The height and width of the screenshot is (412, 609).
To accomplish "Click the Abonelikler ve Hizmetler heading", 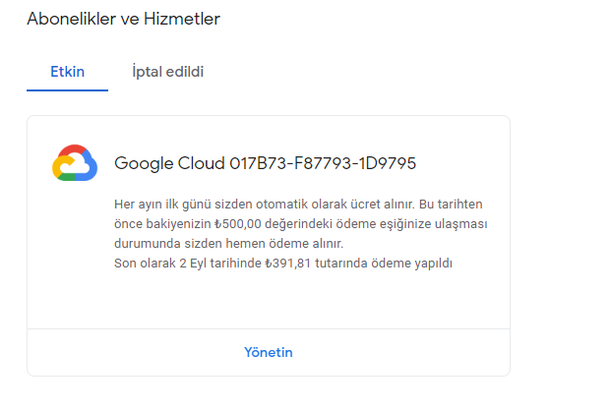I will click(124, 19).
